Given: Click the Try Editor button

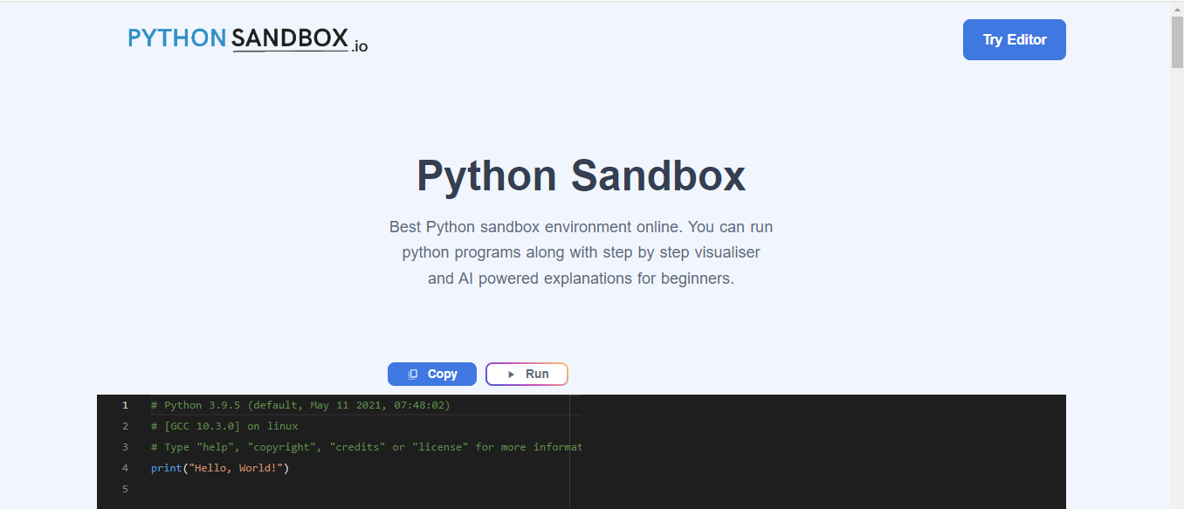Looking at the screenshot, I should tap(1014, 40).
